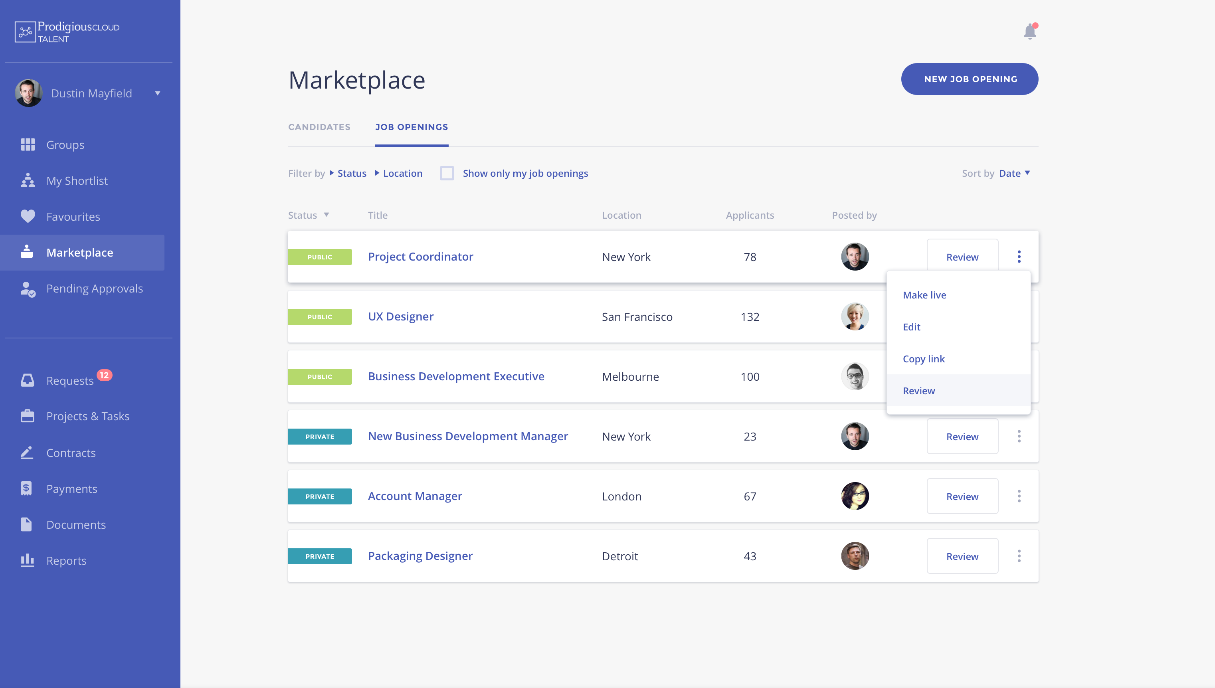Choose Make live from the context menu
Viewport: 1215px width, 688px height.
coord(958,295)
